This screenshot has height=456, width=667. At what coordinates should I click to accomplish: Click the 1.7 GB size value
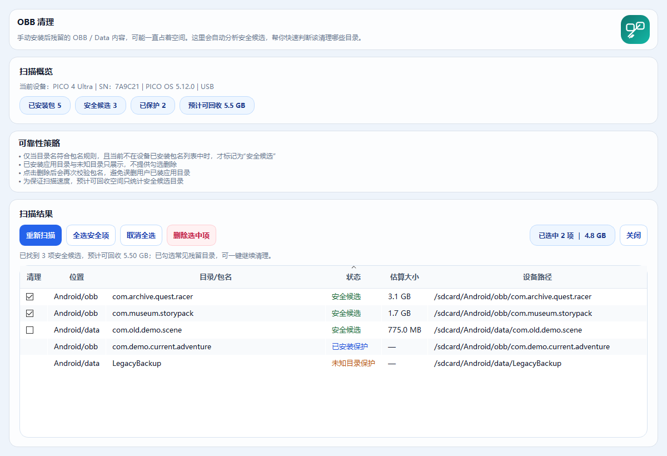[399, 314]
